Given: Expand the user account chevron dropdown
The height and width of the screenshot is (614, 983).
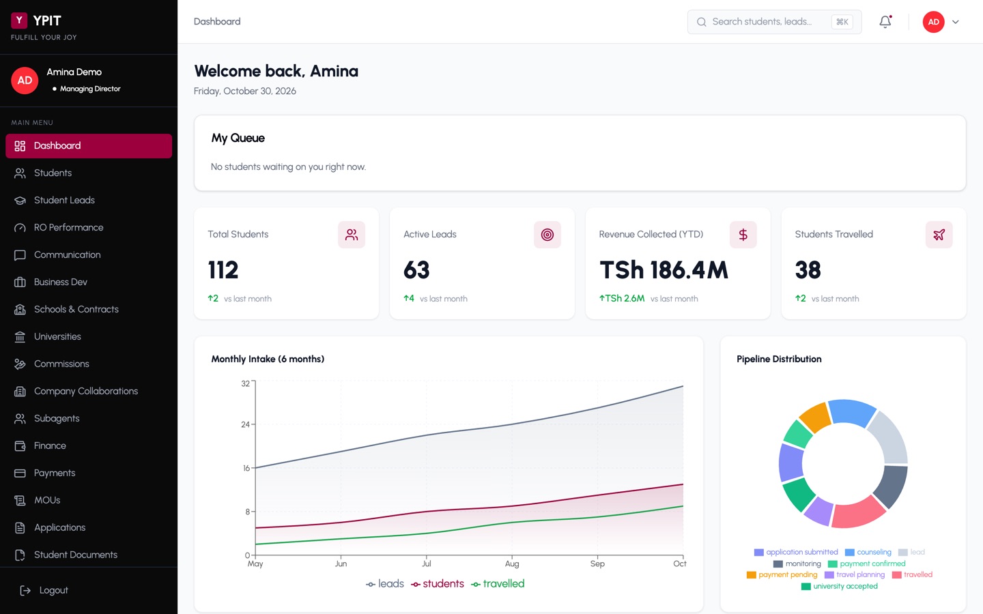Looking at the screenshot, I should click(956, 22).
